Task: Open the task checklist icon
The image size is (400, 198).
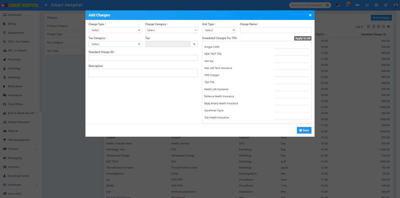Action: 386,5
